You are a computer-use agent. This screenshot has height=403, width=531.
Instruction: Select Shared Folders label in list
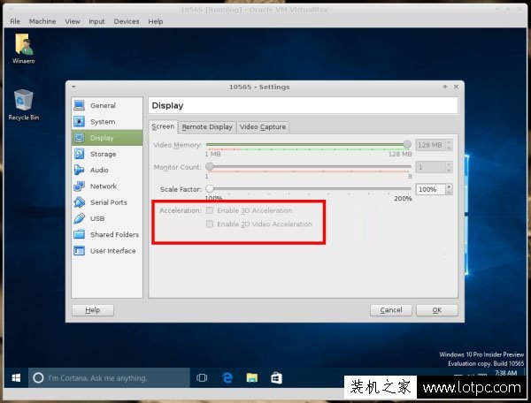pyautogui.click(x=114, y=234)
